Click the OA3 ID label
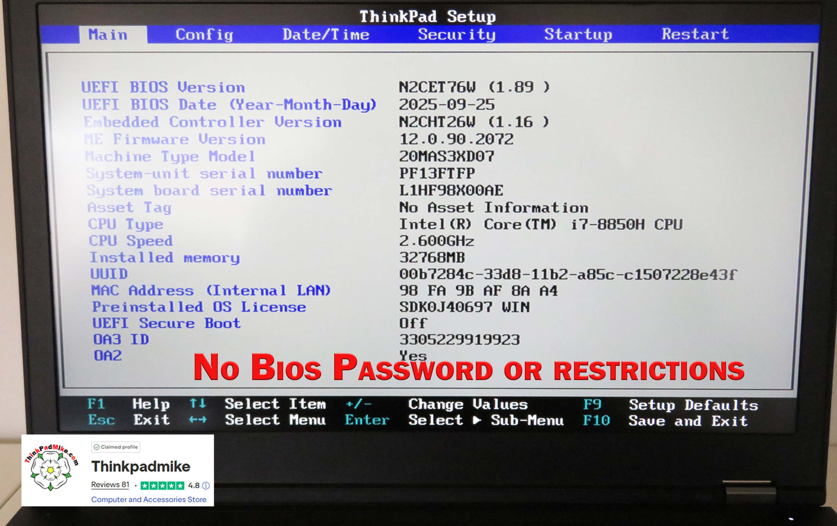Image resolution: width=837 pixels, height=526 pixels. pos(121,339)
